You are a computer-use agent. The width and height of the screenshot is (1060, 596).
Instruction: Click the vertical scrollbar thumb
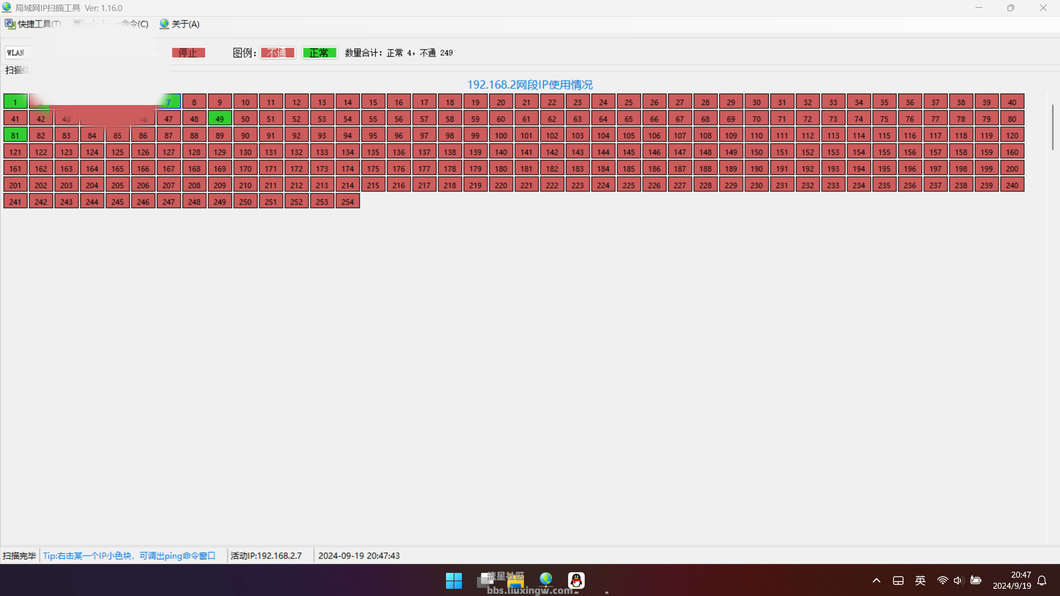(x=1052, y=127)
